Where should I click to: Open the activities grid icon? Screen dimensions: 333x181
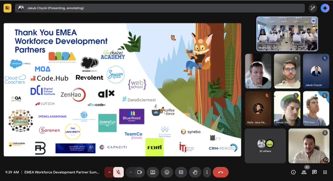coord(325,172)
